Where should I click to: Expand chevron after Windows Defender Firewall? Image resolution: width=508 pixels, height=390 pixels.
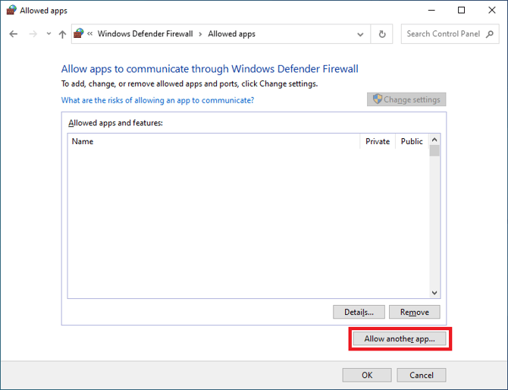[x=200, y=34]
